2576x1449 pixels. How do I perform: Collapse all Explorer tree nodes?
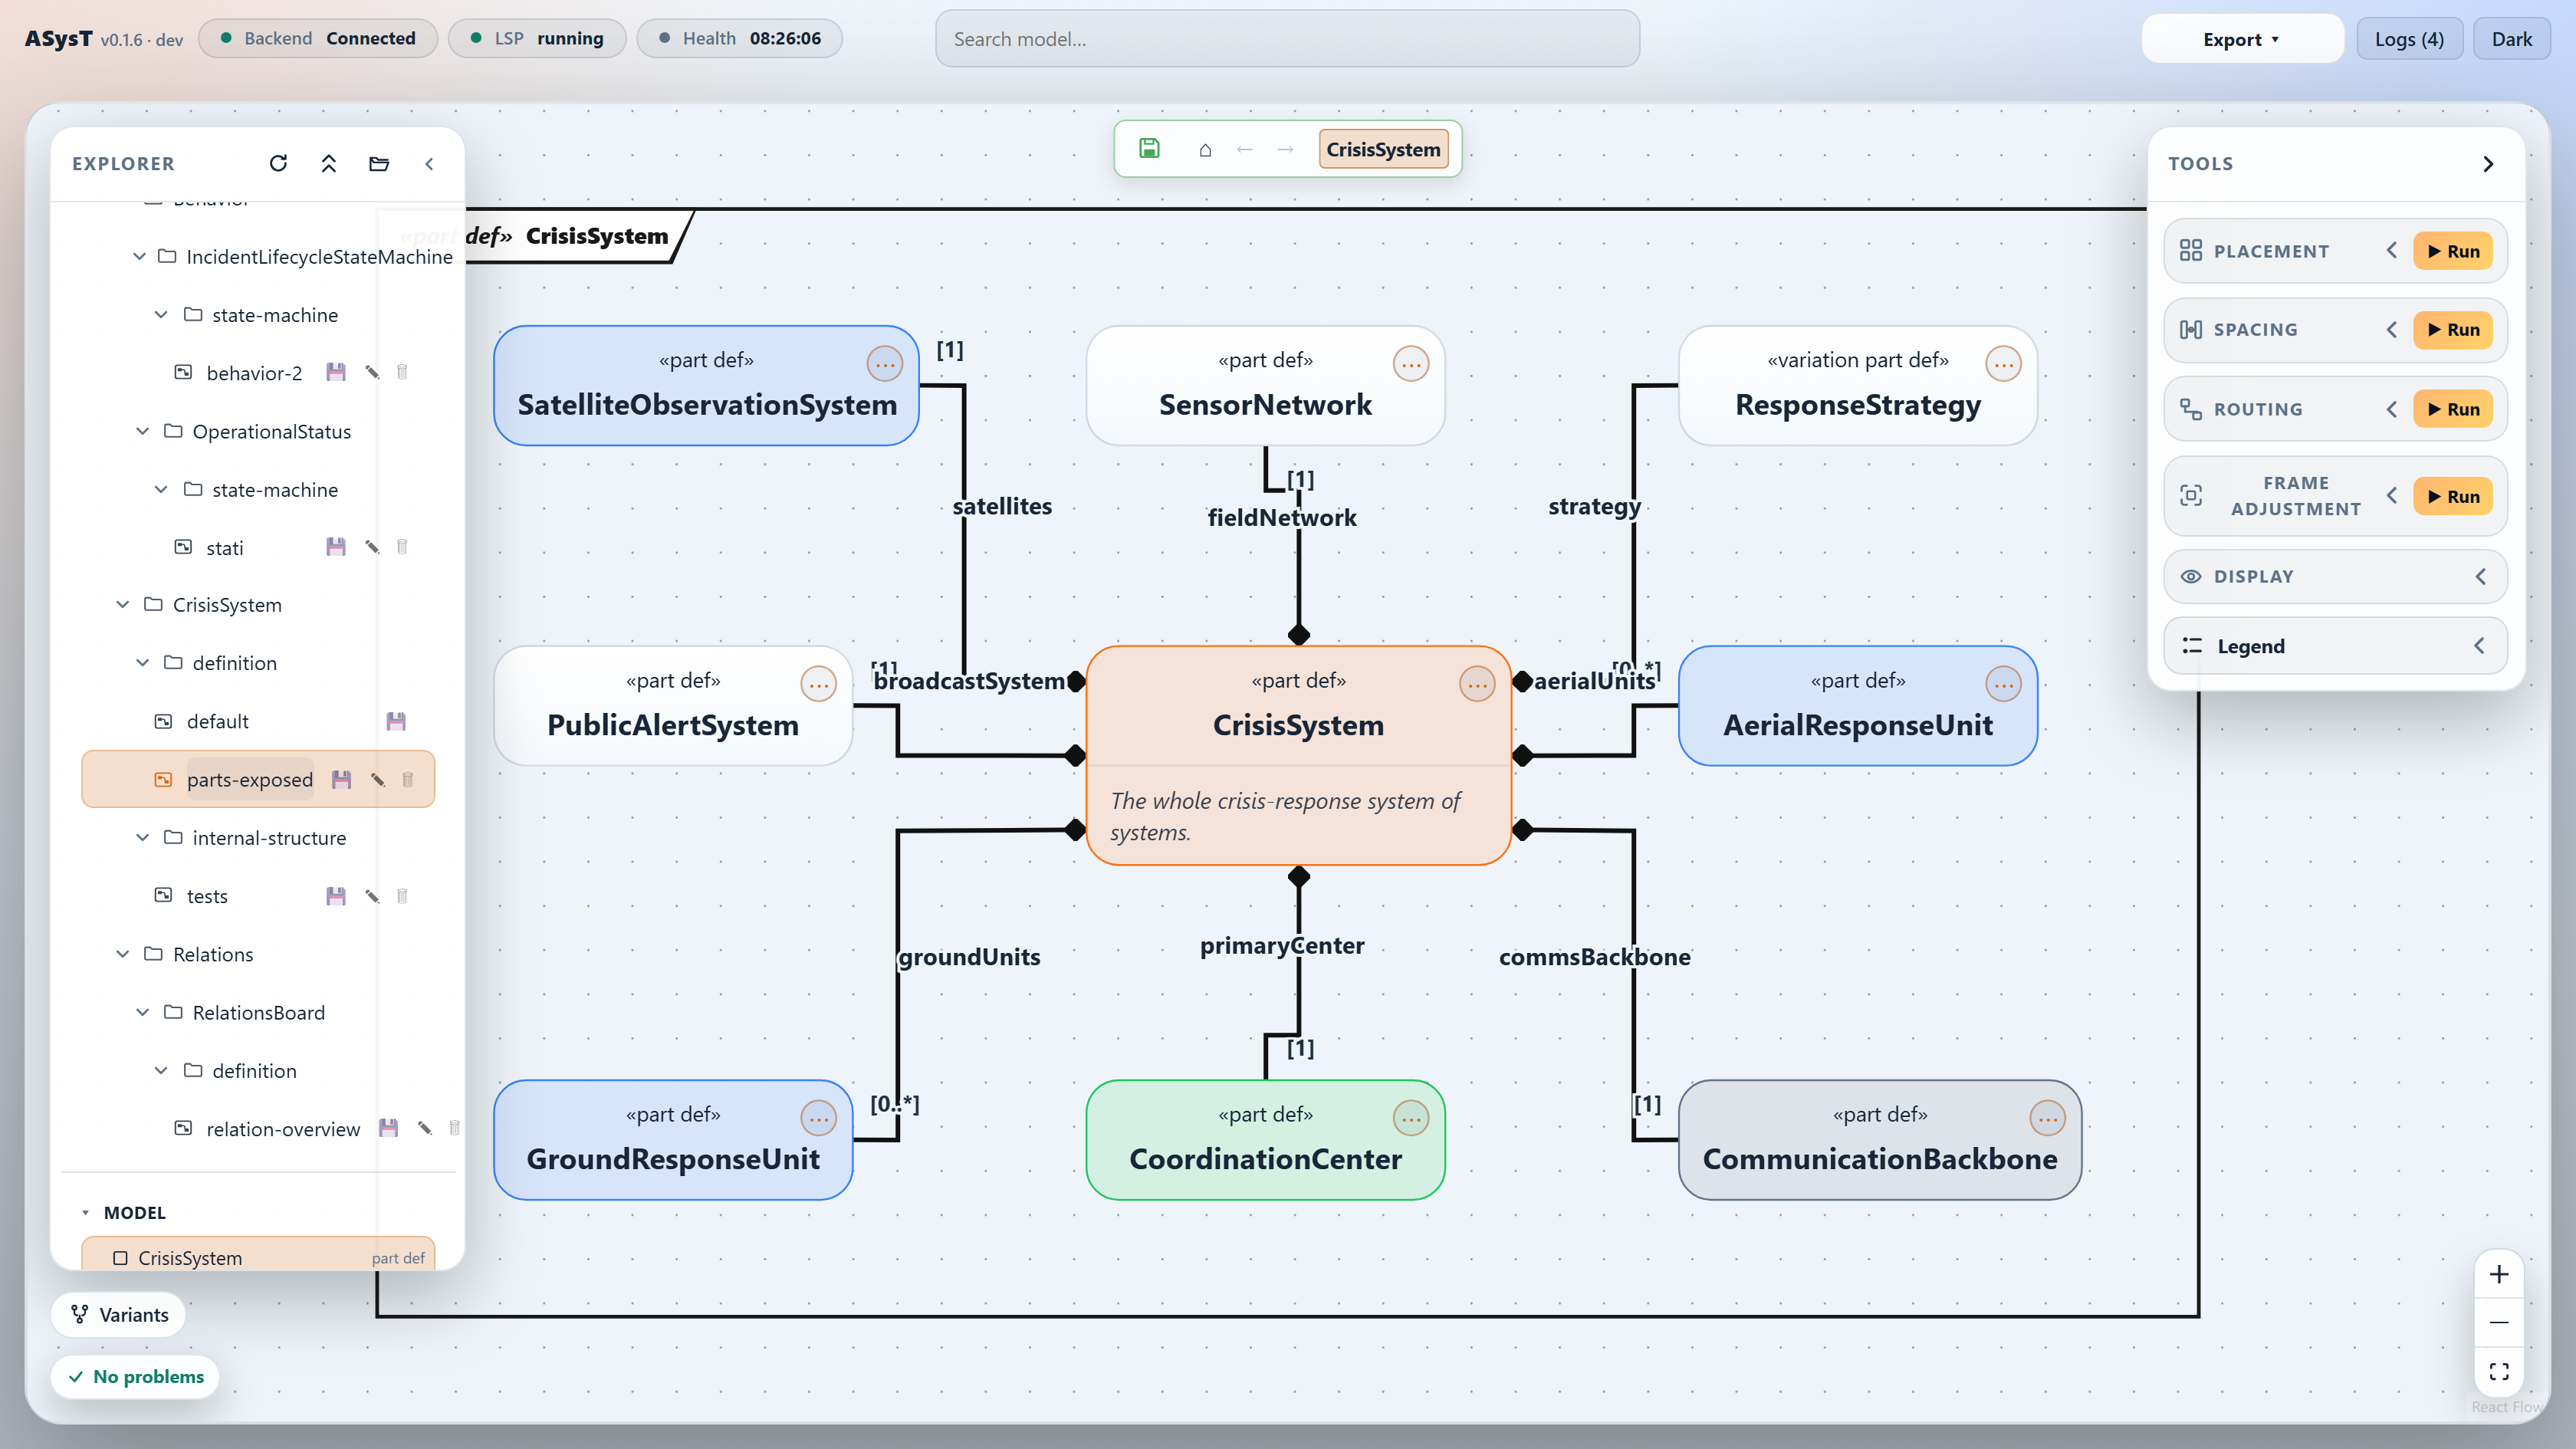(x=328, y=163)
